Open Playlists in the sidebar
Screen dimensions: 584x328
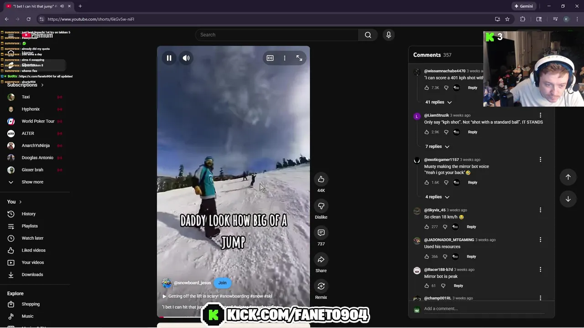point(34,226)
